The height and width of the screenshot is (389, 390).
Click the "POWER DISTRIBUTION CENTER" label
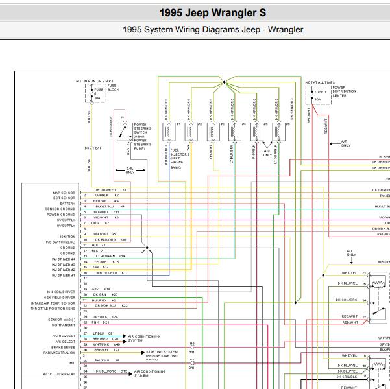[344, 91]
